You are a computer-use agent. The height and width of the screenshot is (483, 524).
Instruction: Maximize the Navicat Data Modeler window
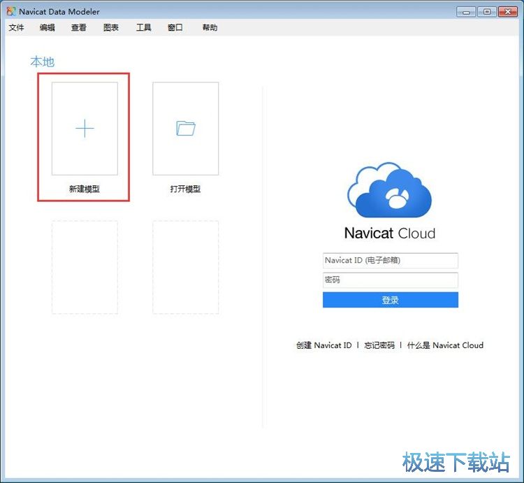point(487,12)
